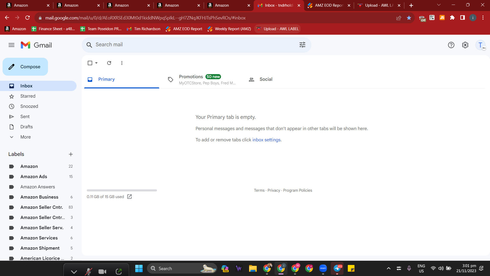
Task: Open the Gmail main menu hamburger icon
Action: coord(11,45)
